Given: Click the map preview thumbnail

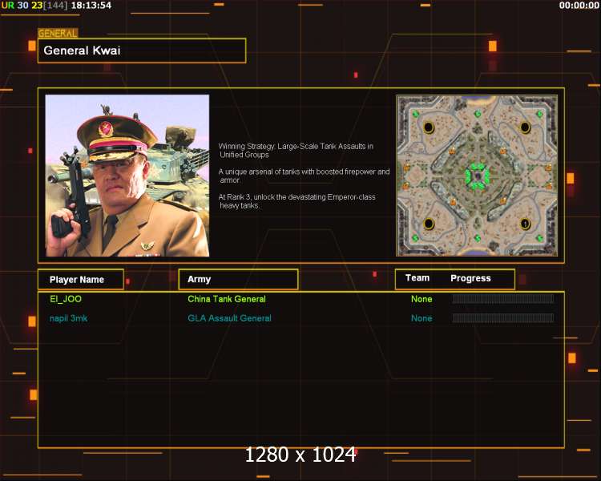Looking at the screenshot, I should (x=477, y=176).
